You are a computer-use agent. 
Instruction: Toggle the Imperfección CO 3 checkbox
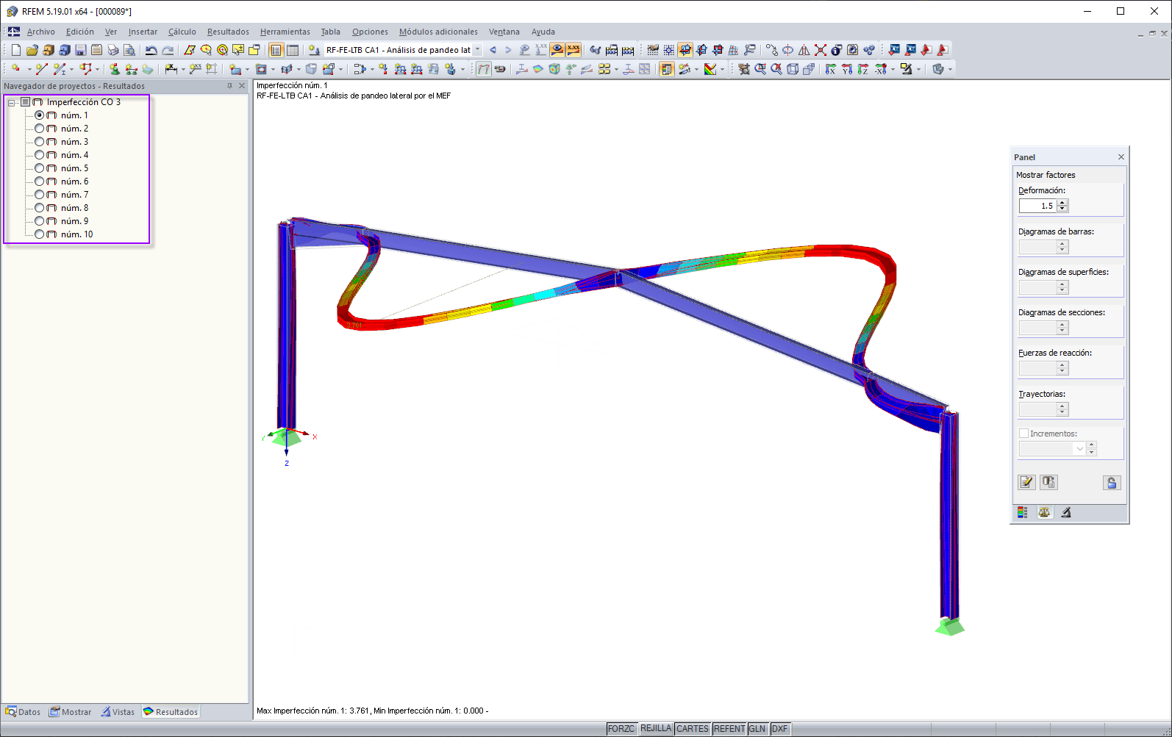point(26,102)
